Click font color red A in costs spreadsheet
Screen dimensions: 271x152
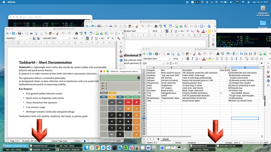(204, 59)
